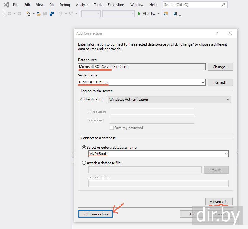
Task: Click the Visual Studio logo icon
Action: 6,5
